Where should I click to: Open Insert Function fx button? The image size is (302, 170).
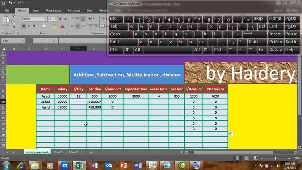[x=53, y=41]
